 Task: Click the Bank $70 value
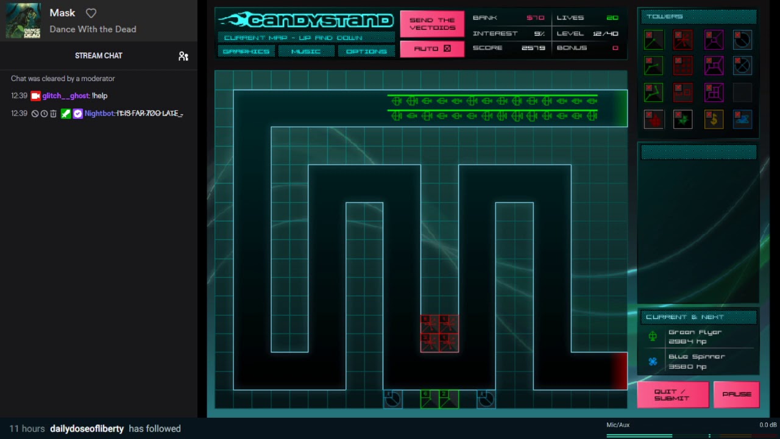(535, 18)
